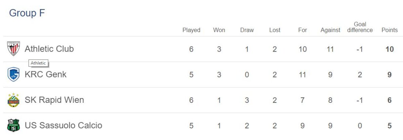Click the Draw column header
The image size is (403, 140).
247,30
